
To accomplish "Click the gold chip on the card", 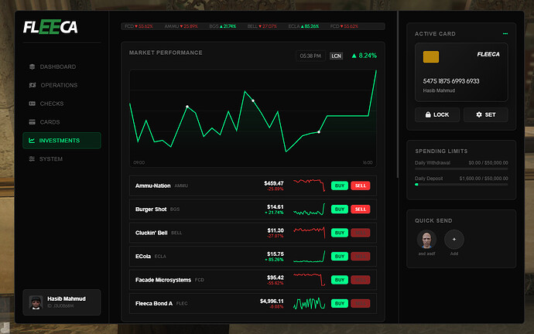I will [431, 56].
